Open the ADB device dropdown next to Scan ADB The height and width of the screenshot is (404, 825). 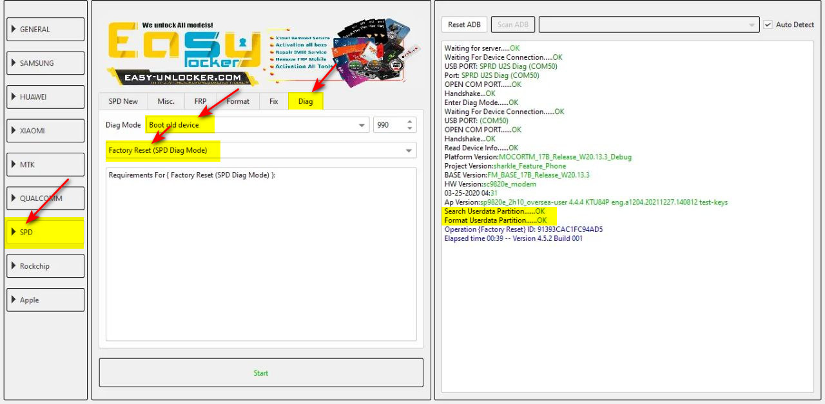(x=649, y=24)
